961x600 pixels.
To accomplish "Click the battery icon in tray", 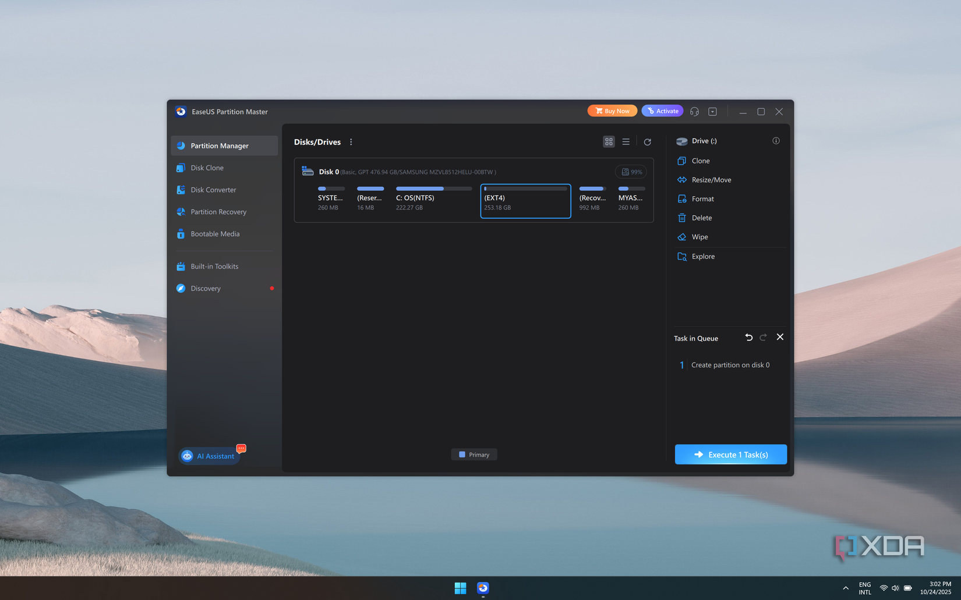I will 907,588.
